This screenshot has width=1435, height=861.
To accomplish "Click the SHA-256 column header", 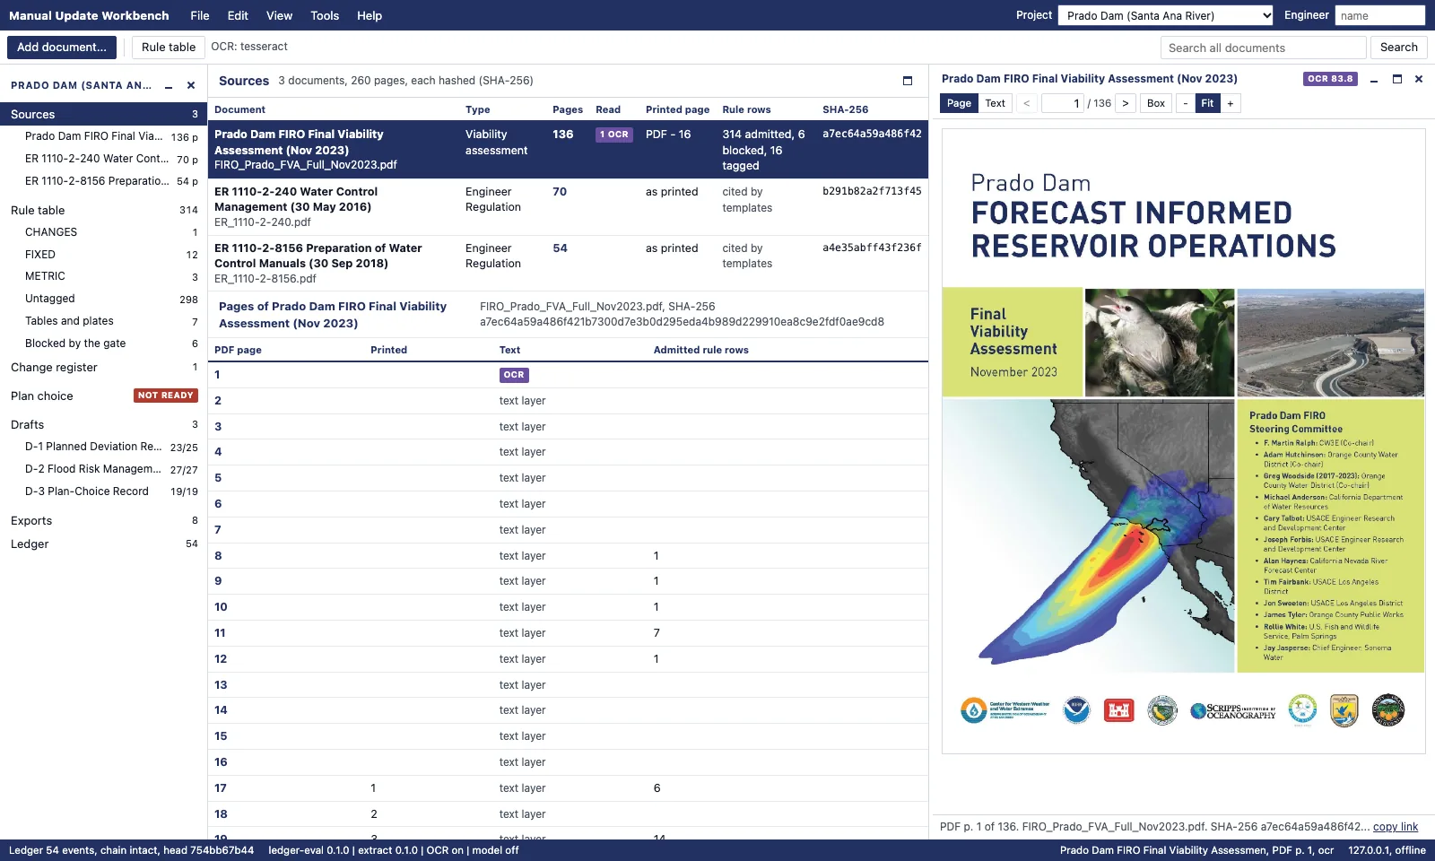I will [845, 109].
